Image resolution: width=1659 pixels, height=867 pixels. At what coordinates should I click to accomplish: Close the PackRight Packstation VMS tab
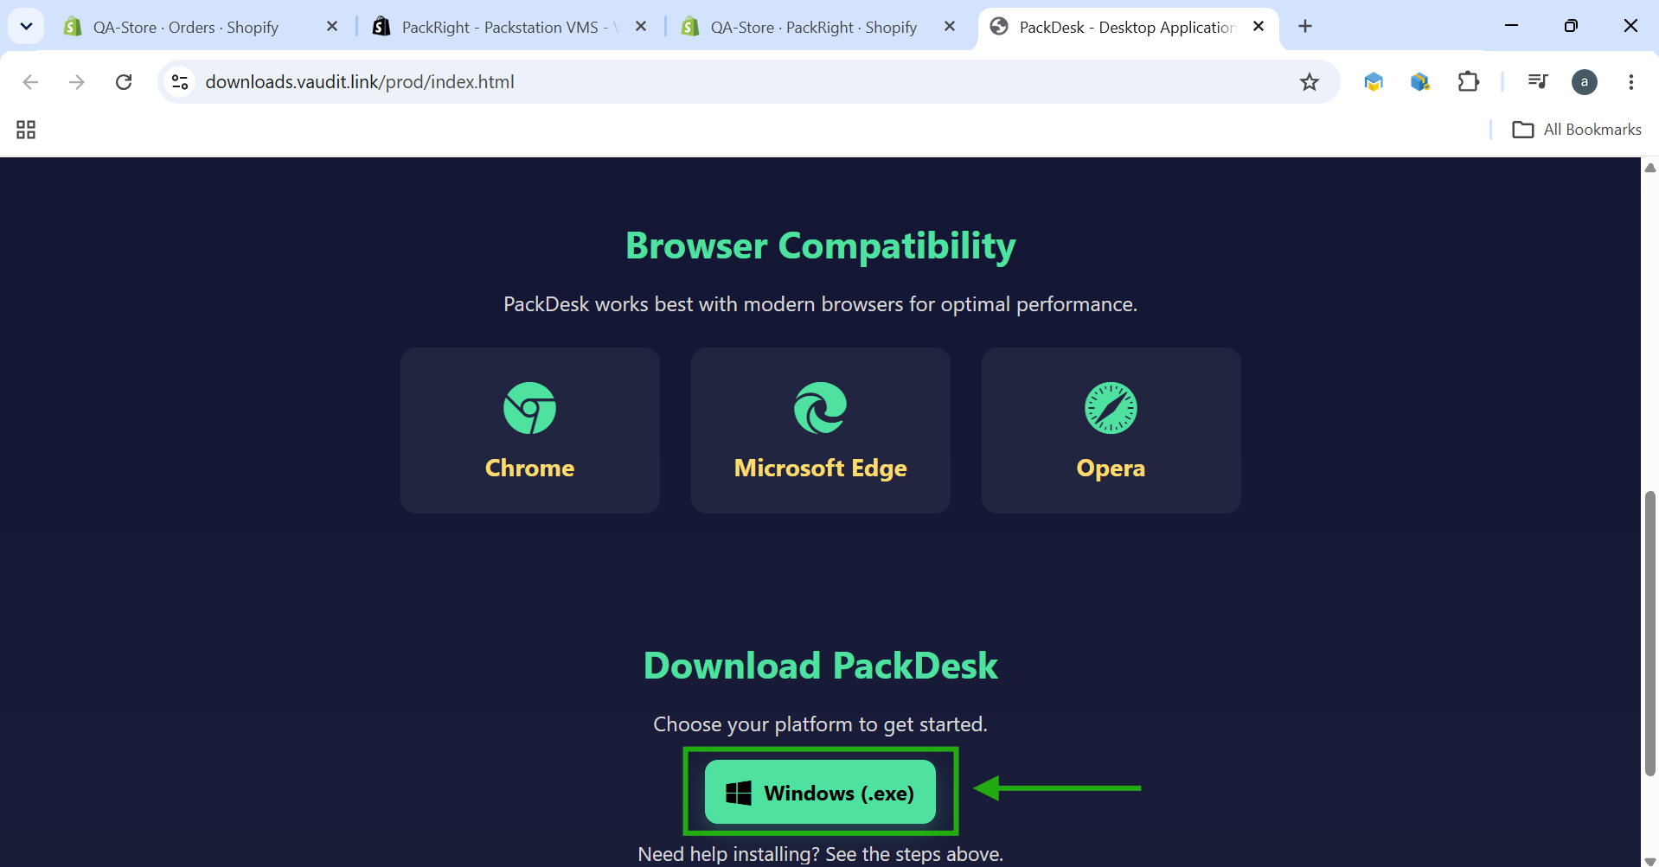click(x=641, y=27)
